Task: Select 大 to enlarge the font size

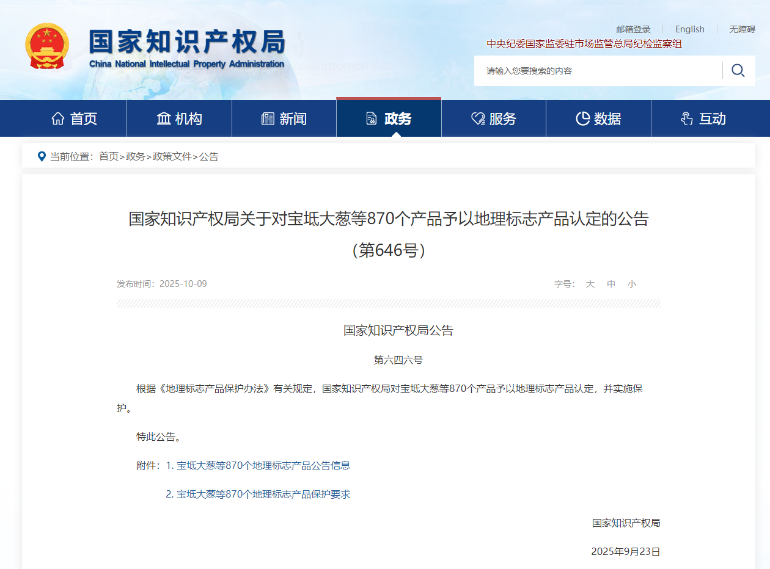Action: point(590,283)
